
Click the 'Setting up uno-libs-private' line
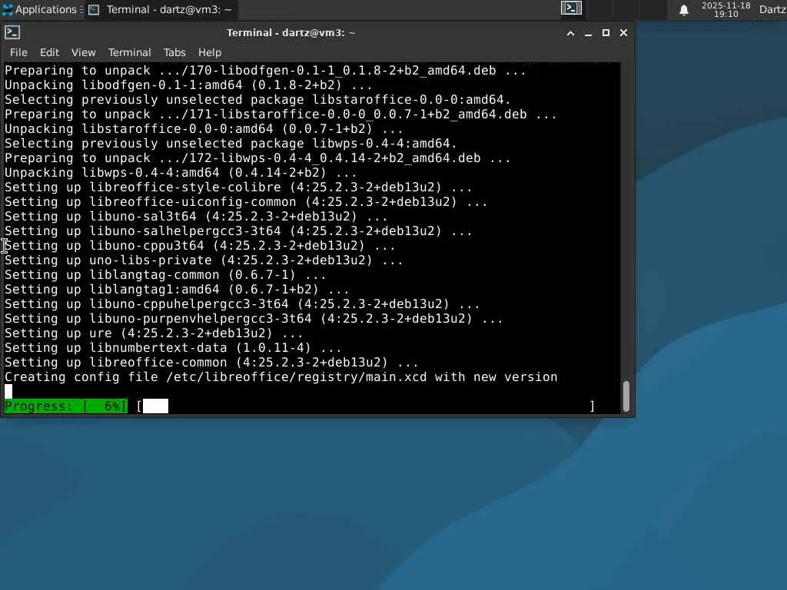(204, 260)
